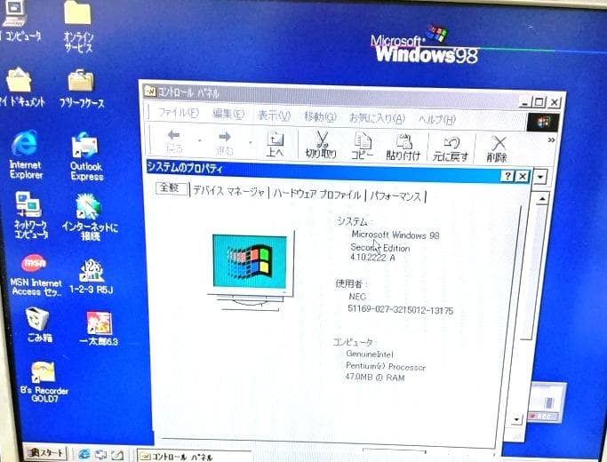Go up one level with 上へ

pos(276,144)
